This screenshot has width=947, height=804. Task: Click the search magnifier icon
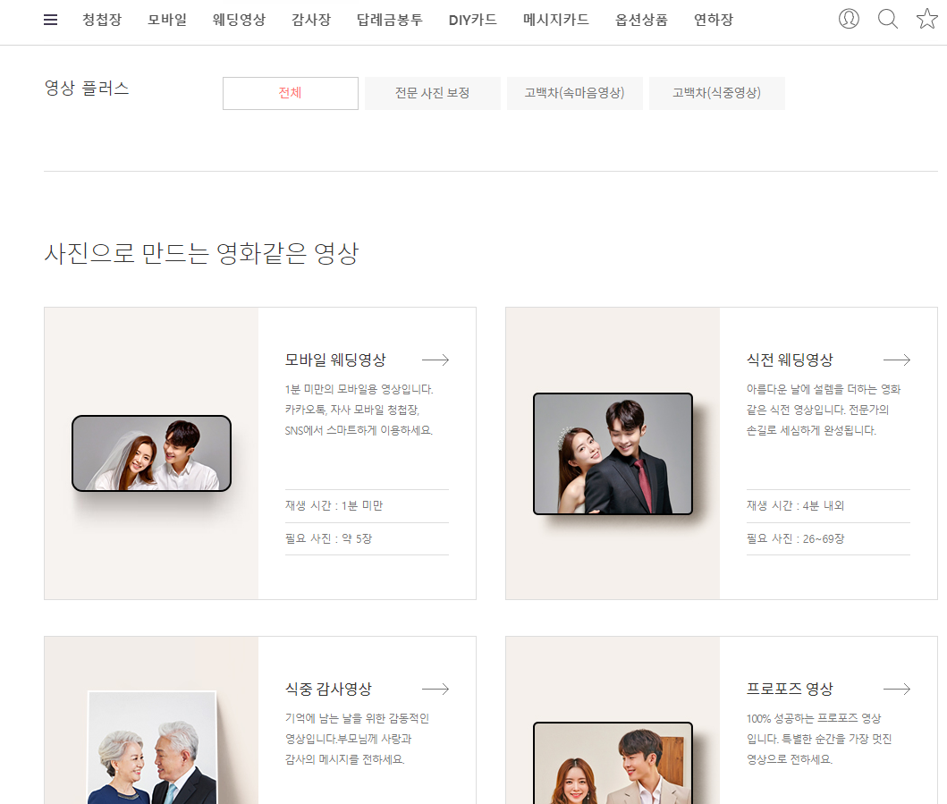(888, 19)
